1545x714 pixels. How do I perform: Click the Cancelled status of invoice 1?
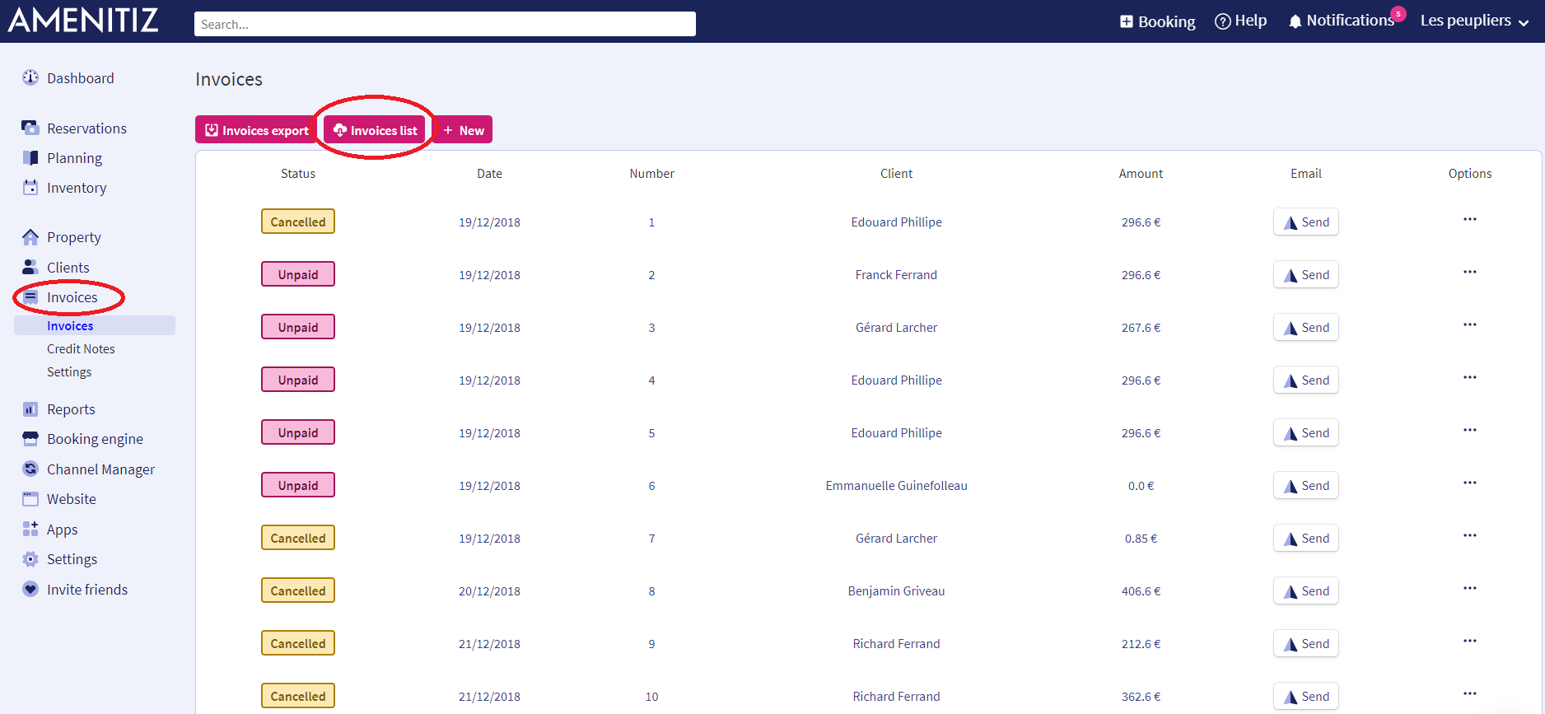[298, 222]
